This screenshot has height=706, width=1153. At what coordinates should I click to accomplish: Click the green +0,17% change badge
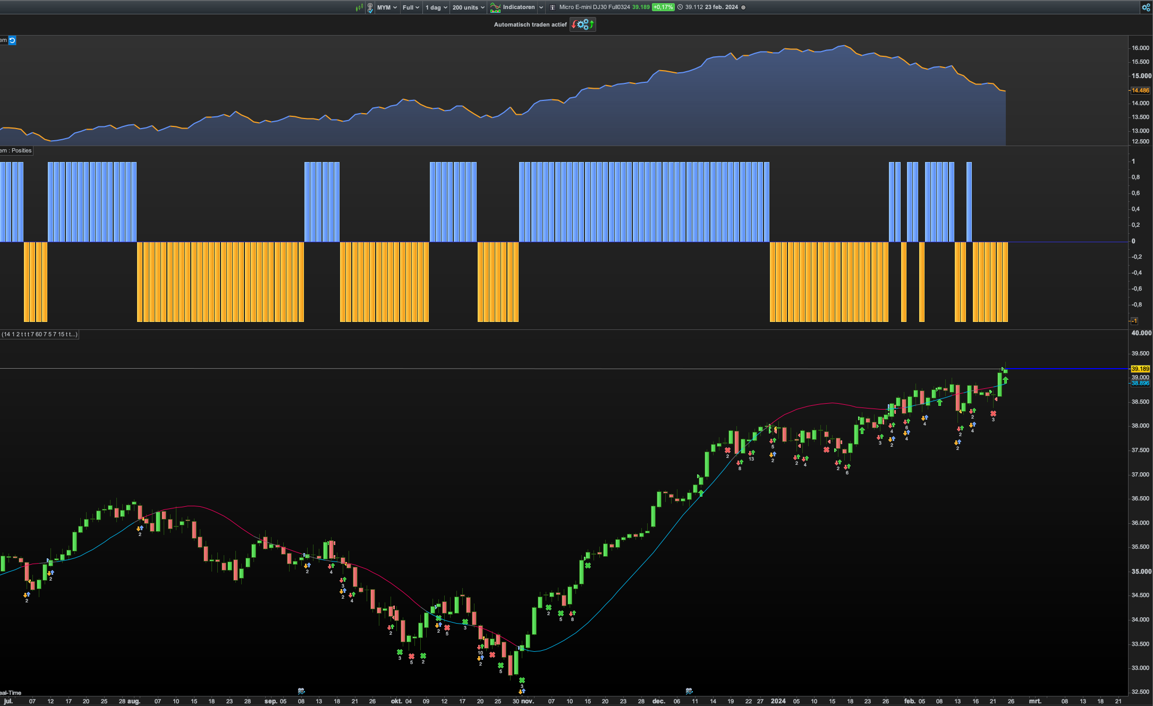pyautogui.click(x=663, y=7)
